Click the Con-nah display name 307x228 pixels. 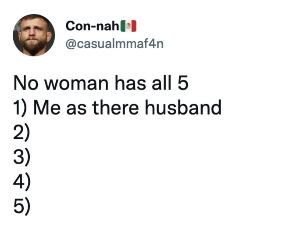pyautogui.click(x=93, y=26)
